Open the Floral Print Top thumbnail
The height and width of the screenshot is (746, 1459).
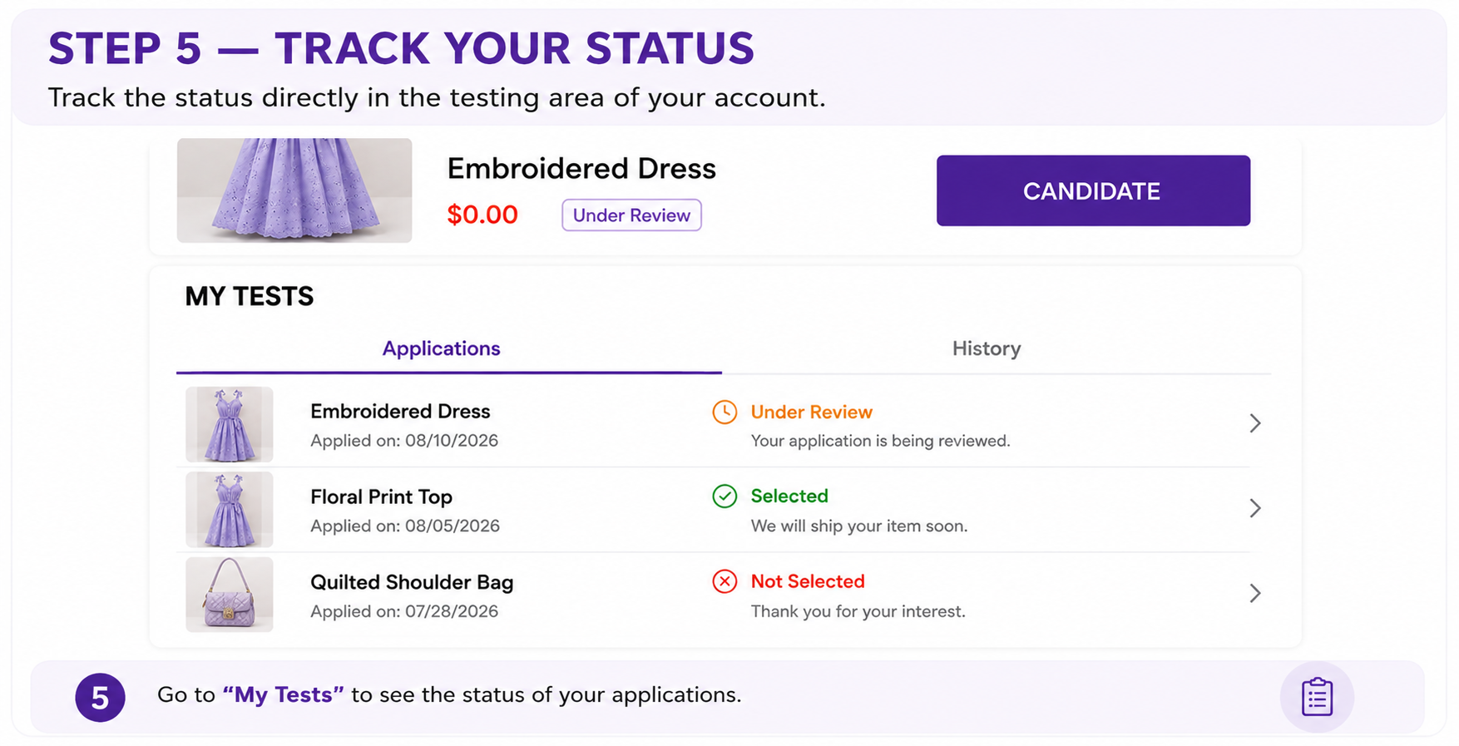pos(230,510)
